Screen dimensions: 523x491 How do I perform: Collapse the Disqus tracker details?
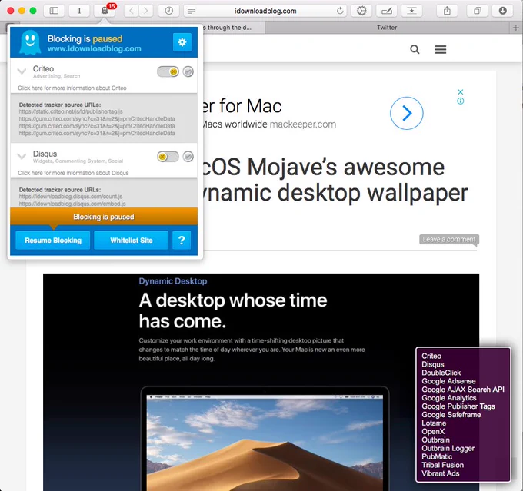coord(22,156)
